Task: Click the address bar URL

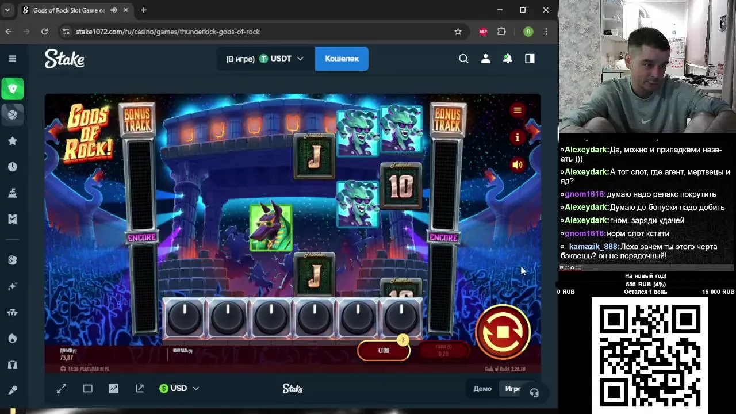Action: pyautogui.click(x=168, y=32)
